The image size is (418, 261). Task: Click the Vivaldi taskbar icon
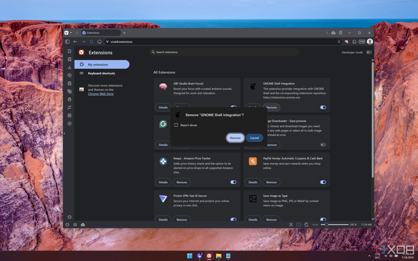click(x=209, y=256)
